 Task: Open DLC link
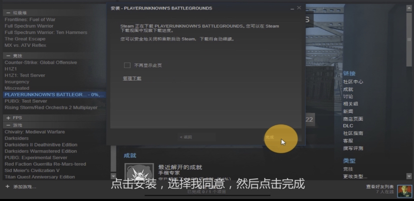click(x=348, y=126)
